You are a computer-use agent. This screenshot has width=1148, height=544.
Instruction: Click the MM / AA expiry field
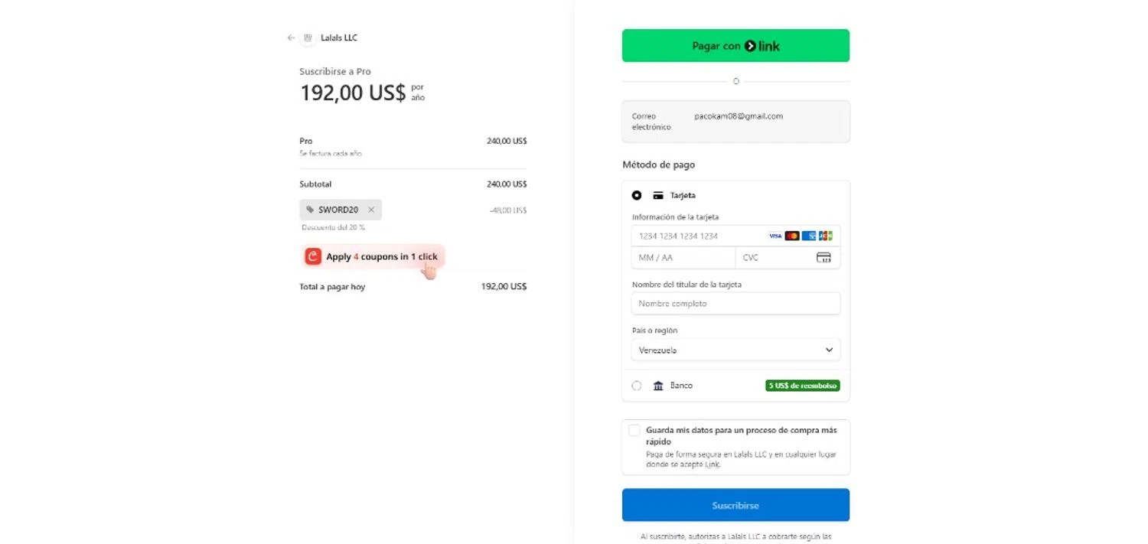pos(682,258)
